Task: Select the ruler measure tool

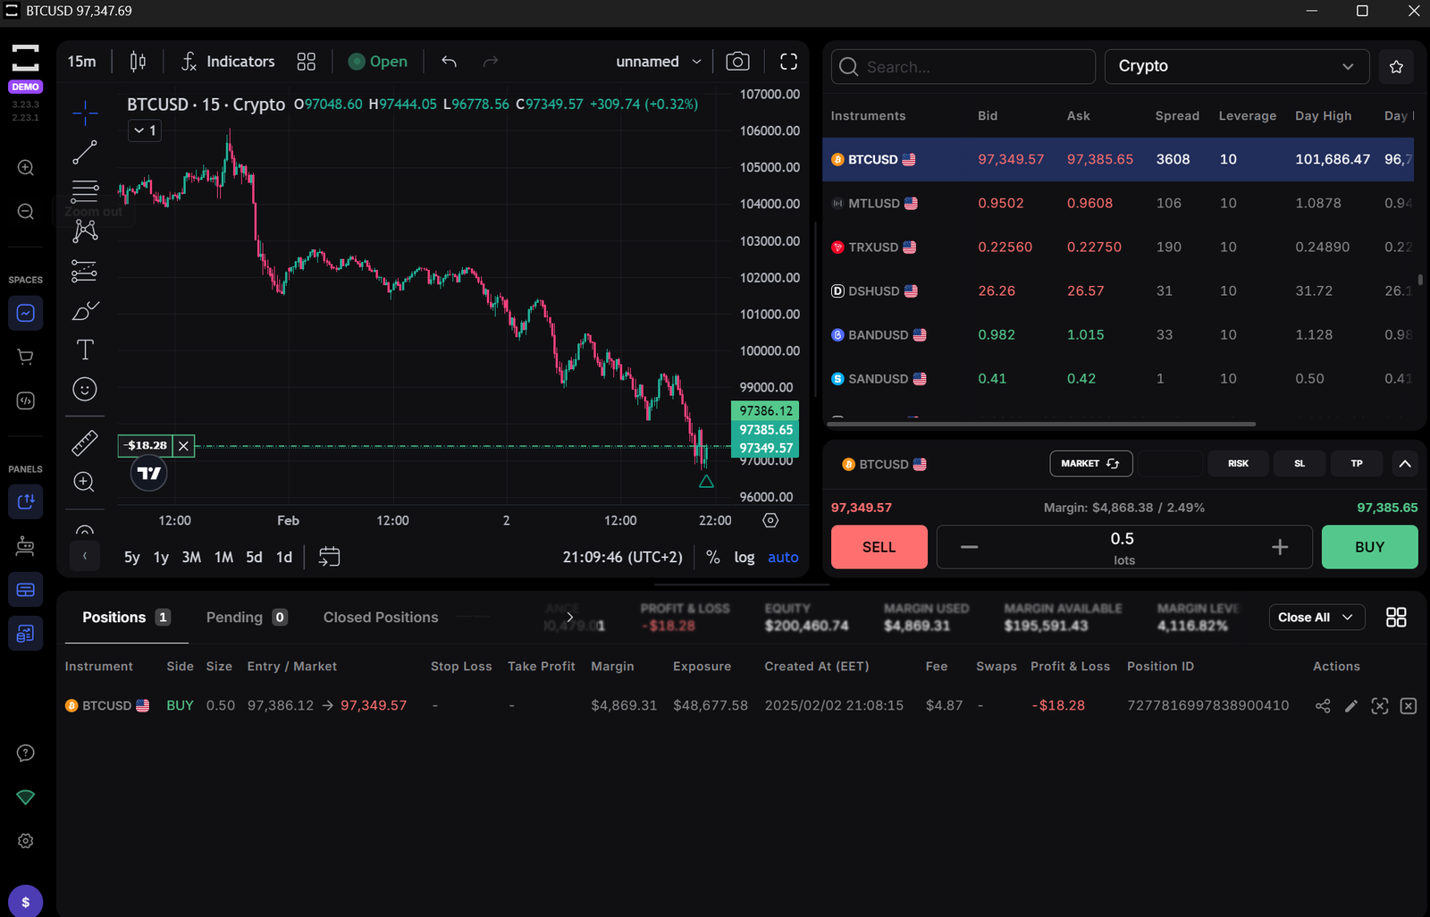Action: tap(85, 442)
